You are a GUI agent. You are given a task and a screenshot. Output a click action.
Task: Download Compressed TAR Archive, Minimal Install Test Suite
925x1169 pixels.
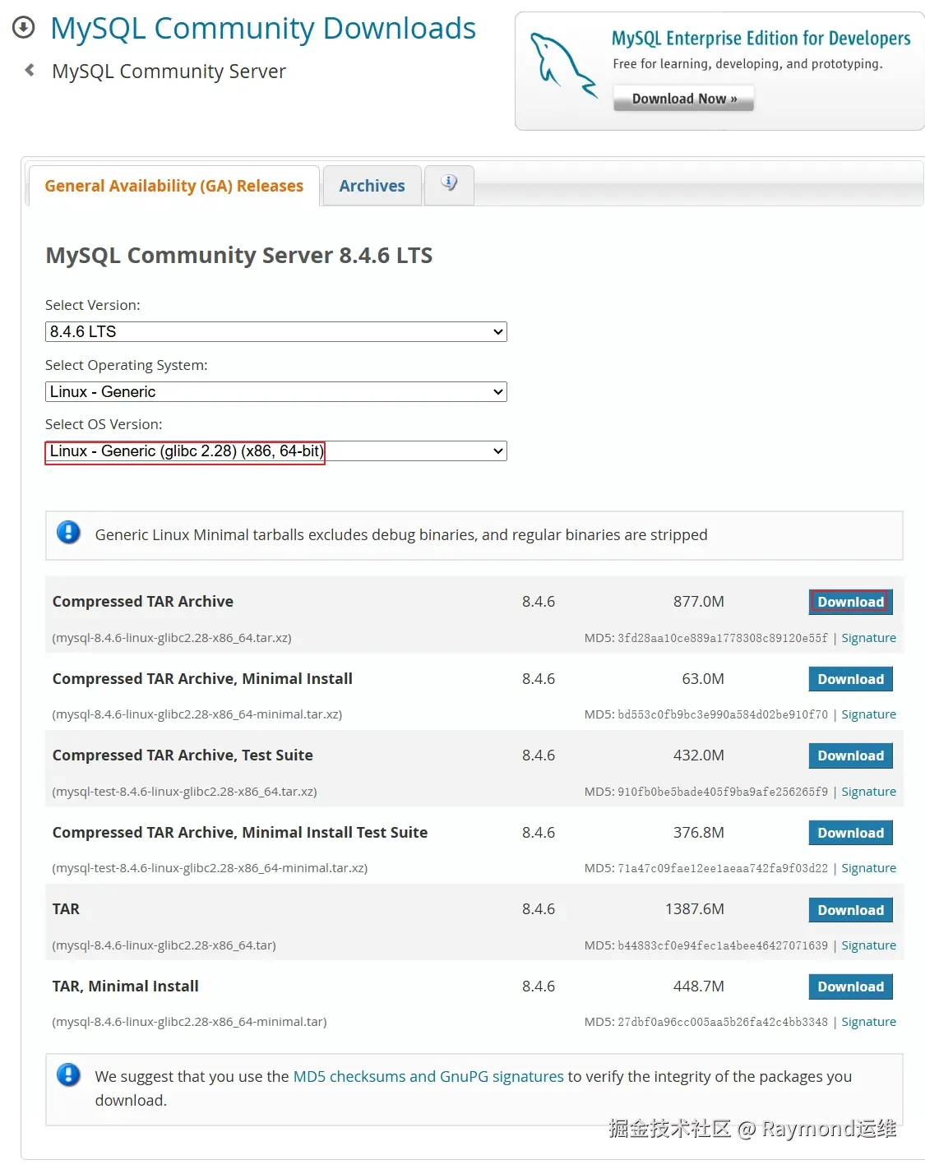[x=850, y=833]
